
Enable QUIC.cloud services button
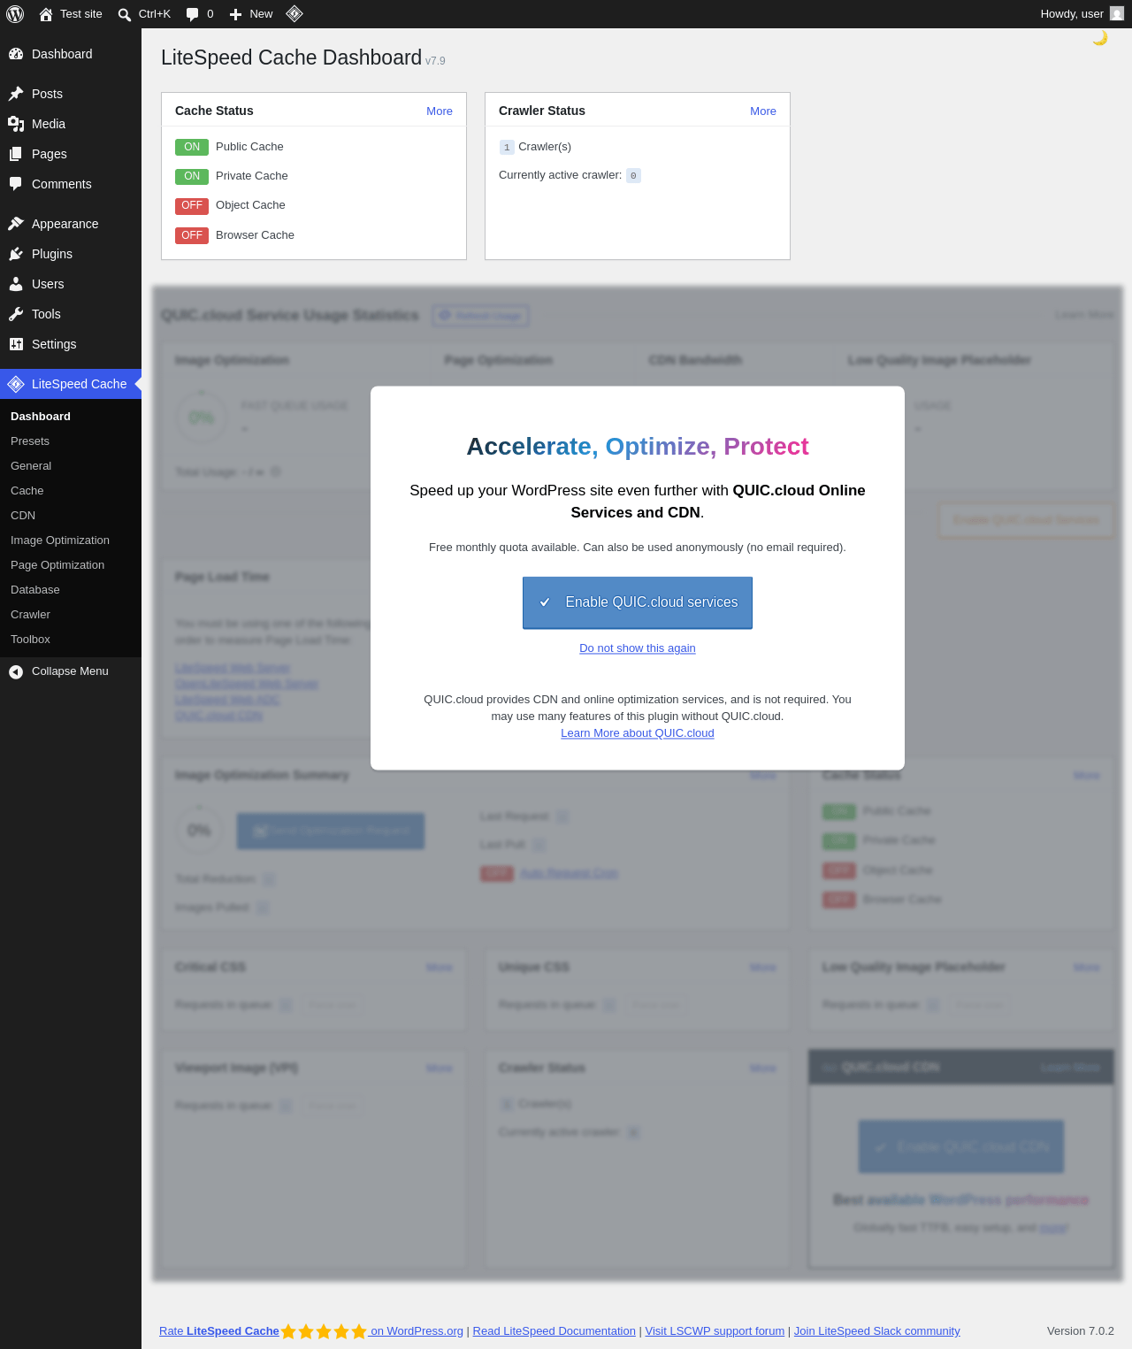coord(638,602)
